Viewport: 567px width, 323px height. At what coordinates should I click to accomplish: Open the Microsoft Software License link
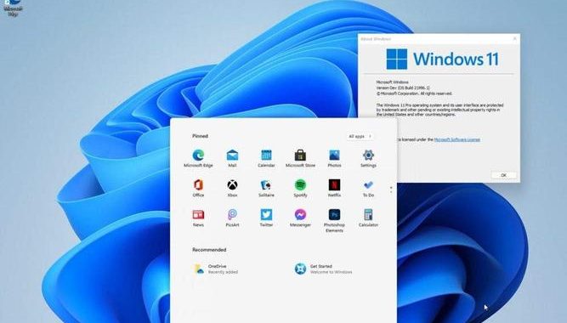(x=456, y=139)
